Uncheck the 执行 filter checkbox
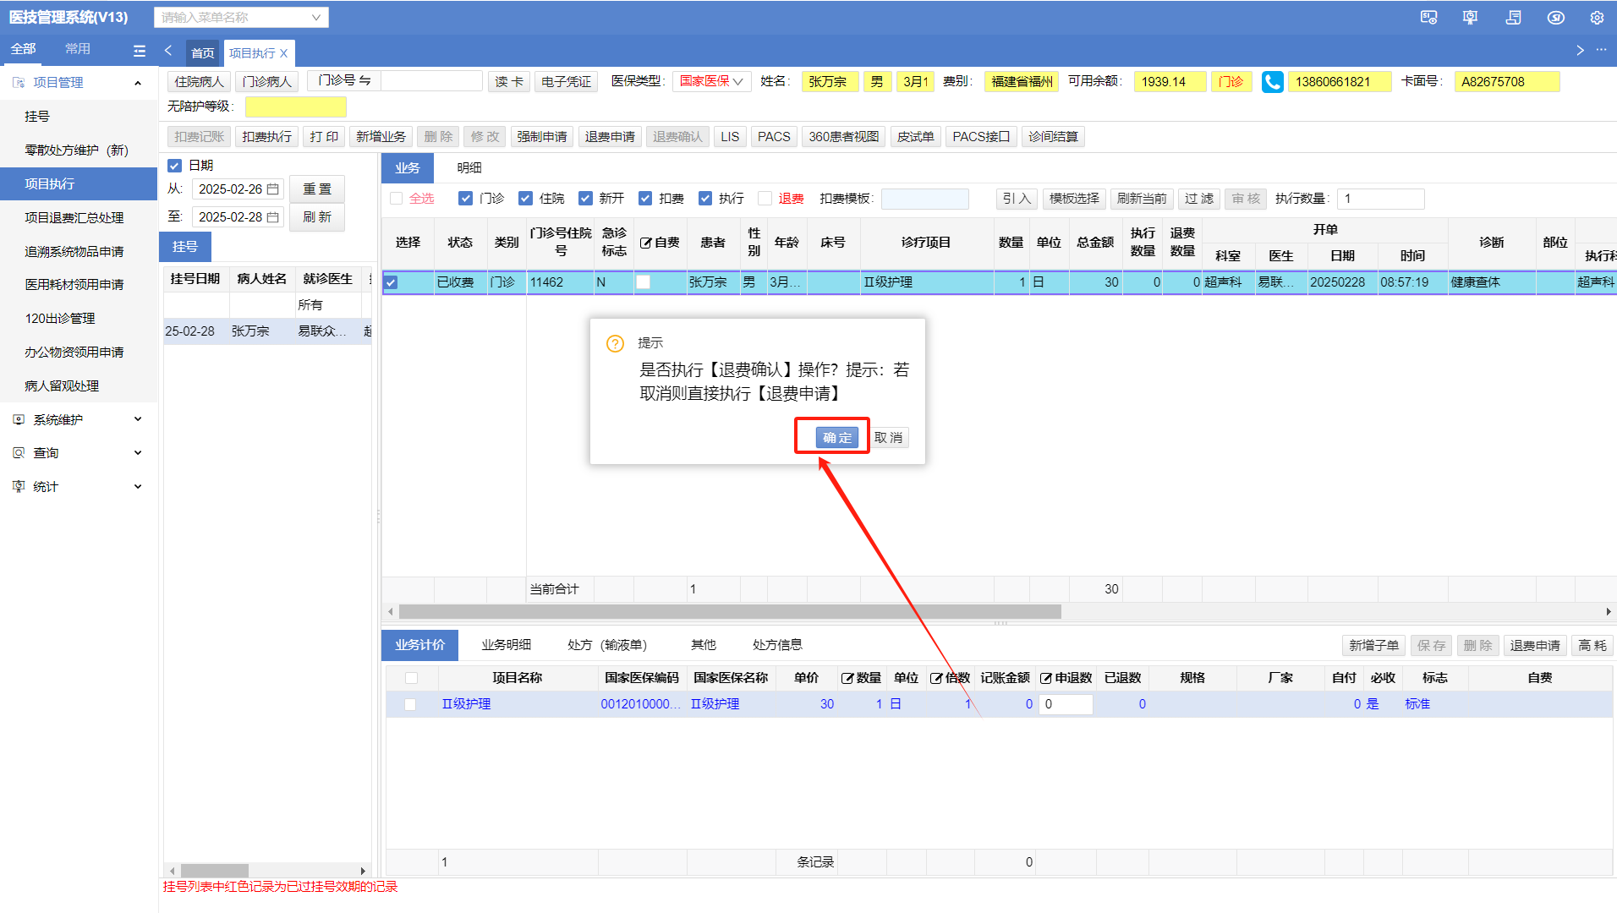The image size is (1617, 913). (x=705, y=199)
